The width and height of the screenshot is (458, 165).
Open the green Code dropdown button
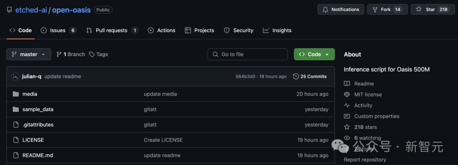click(x=314, y=54)
